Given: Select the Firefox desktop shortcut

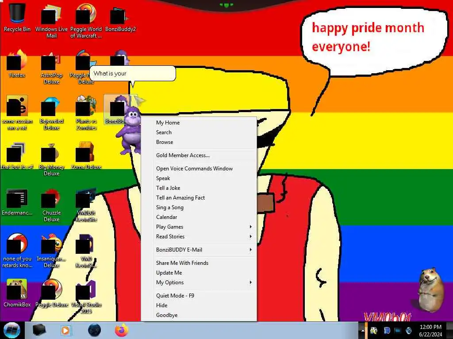Looking at the screenshot, I should (x=17, y=64).
